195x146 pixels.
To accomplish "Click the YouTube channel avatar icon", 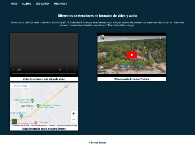I will tap(102, 37).
